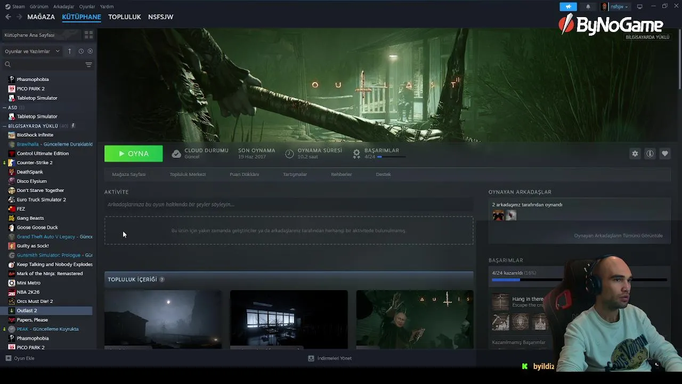Open the Arkadaşlar menu
This screenshot has height=384, width=682.
(x=64, y=6)
